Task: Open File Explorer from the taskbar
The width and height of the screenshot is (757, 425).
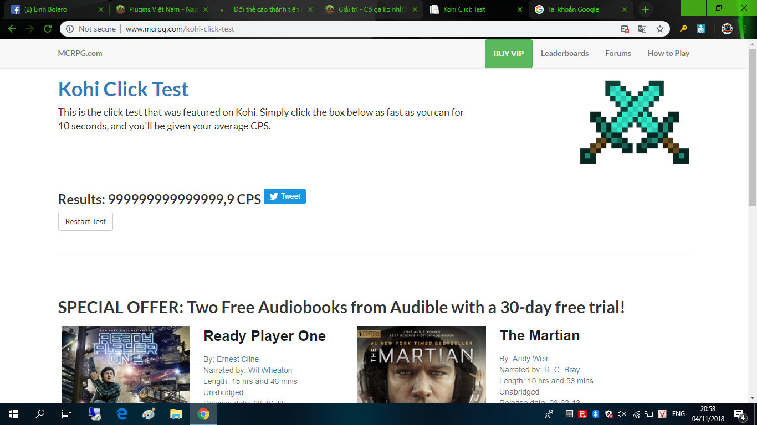Action: tap(176, 414)
